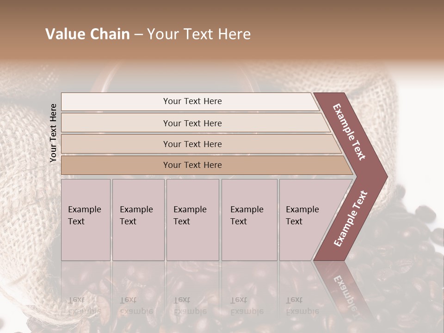Select the second "Your Text Here" bar from top
This screenshot has width=444, height=333.
[x=192, y=123]
